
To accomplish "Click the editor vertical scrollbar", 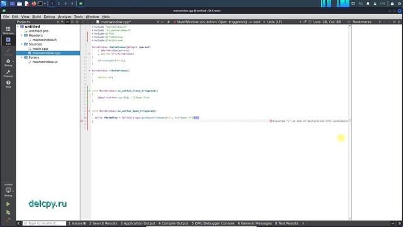I will pyautogui.click(x=350, y=122).
